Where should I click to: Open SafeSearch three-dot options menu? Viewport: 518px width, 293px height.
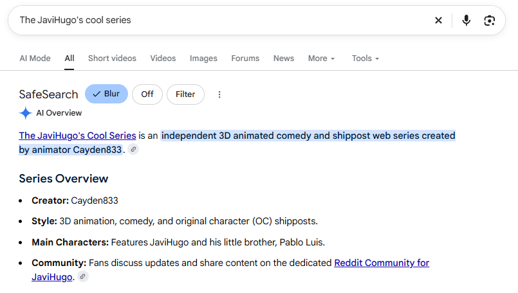(219, 94)
